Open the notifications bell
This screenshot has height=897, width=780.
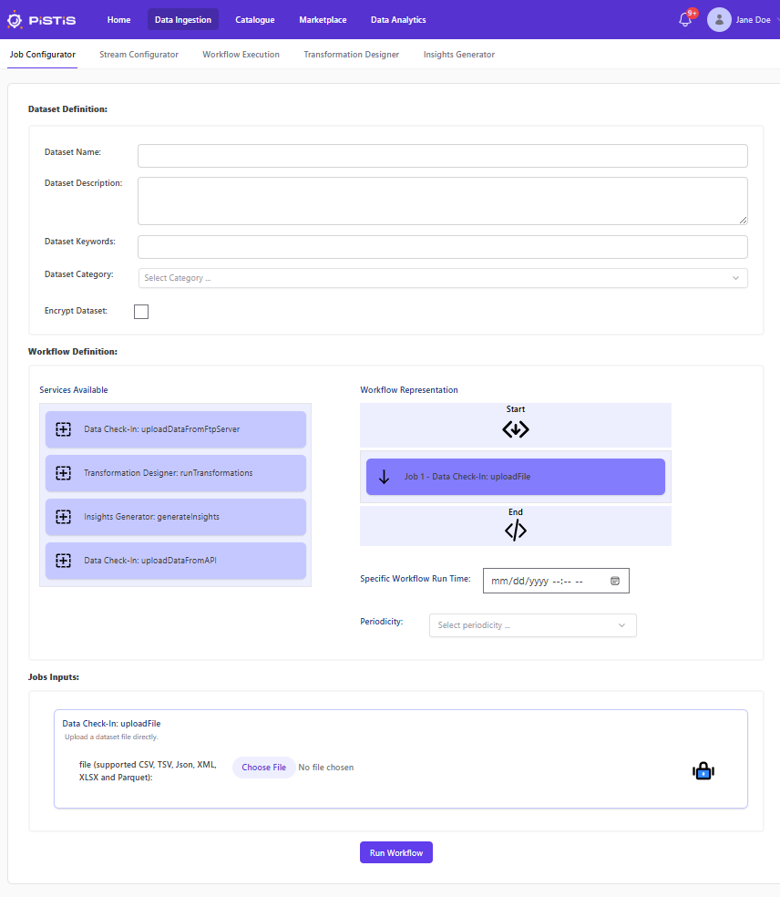(x=685, y=20)
